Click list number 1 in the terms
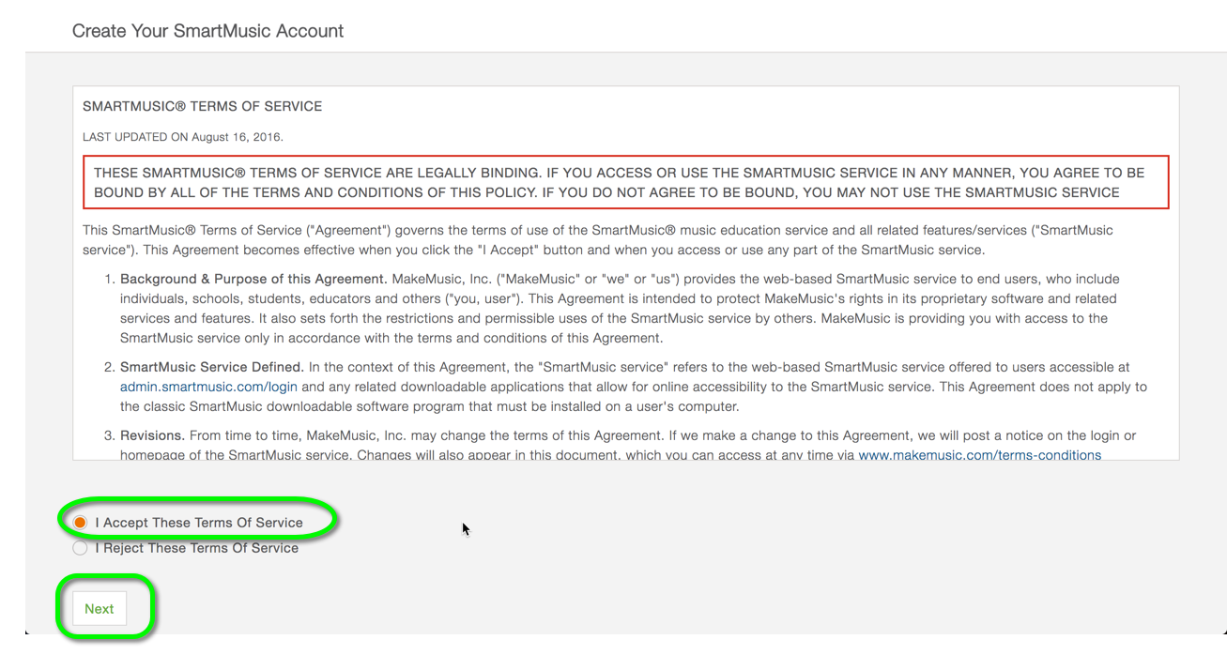Viewport: 1227px width, 670px height. click(108, 279)
